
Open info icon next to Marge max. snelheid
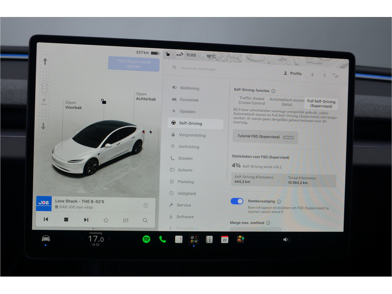click(x=268, y=223)
